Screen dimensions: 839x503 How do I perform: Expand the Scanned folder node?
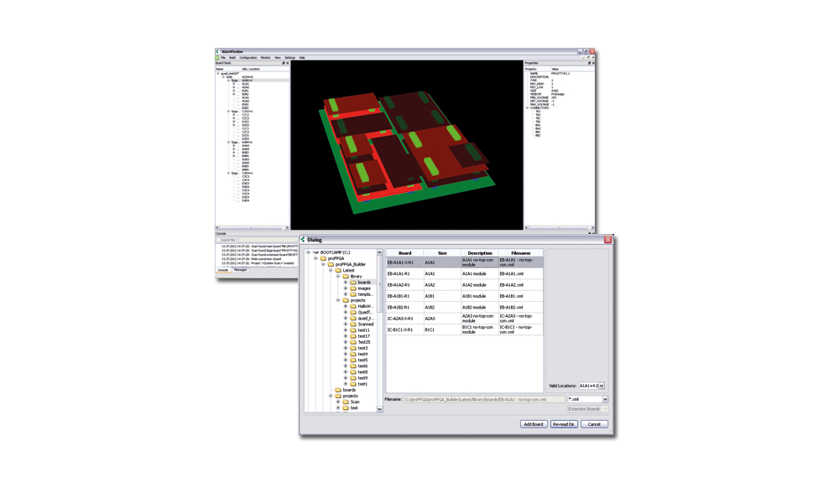[x=346, y=324]
